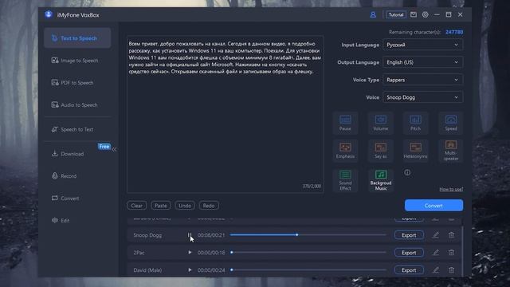Edit the David (Male) audio clip

436,270
